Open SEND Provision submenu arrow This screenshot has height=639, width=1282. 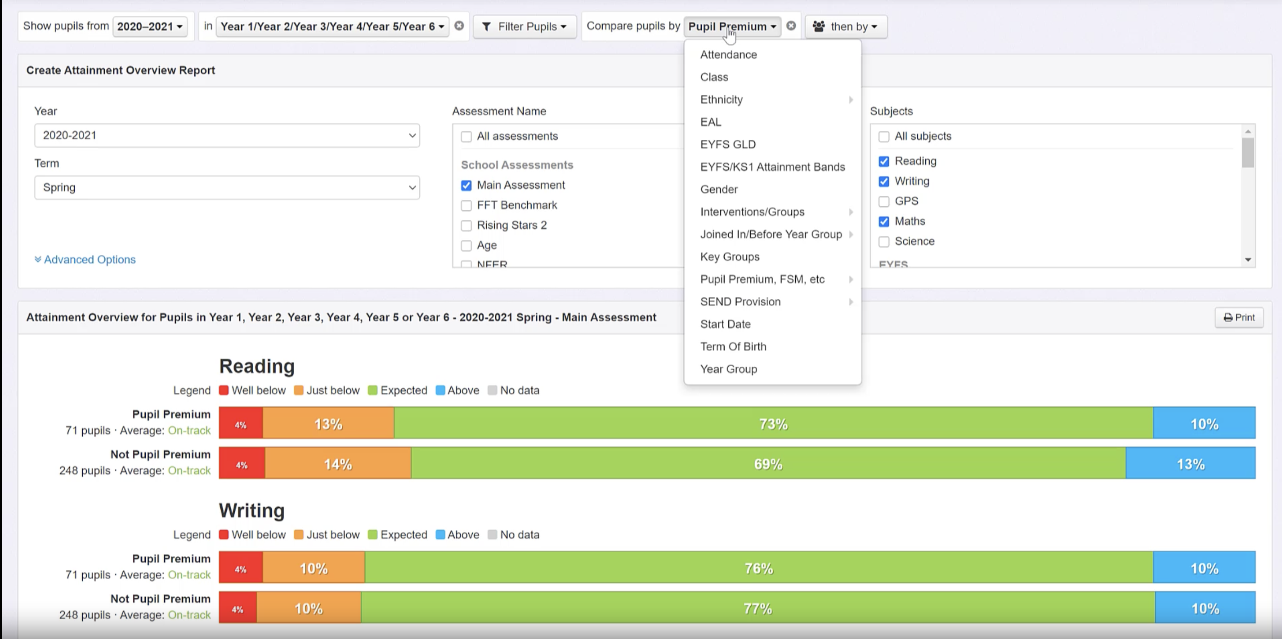pyautogui.click(x=851, y=302)
